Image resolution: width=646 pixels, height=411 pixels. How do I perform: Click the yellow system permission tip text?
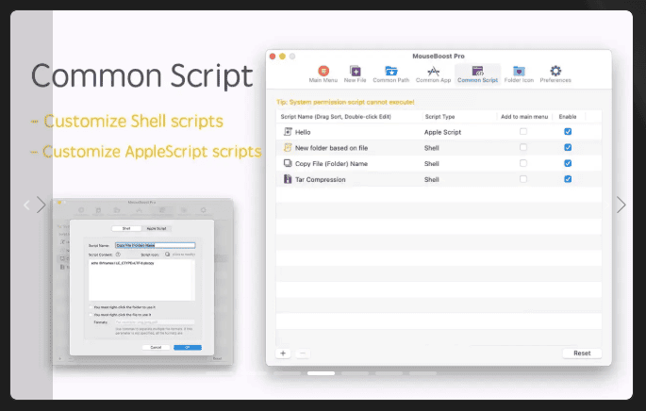tap(345, 102)
